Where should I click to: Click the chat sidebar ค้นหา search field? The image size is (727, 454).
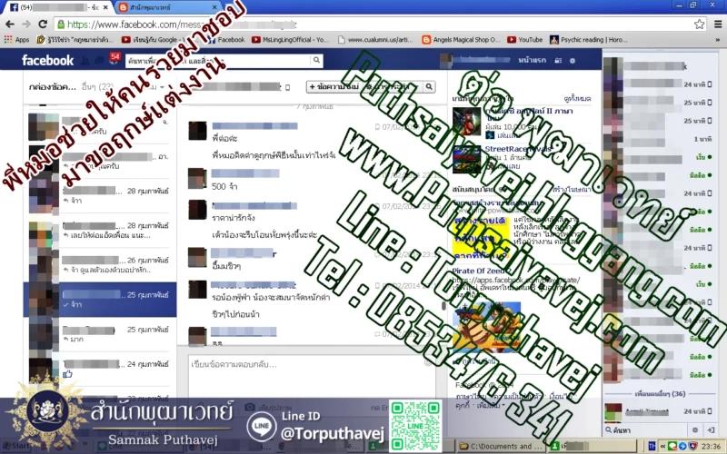pos(647,429)
